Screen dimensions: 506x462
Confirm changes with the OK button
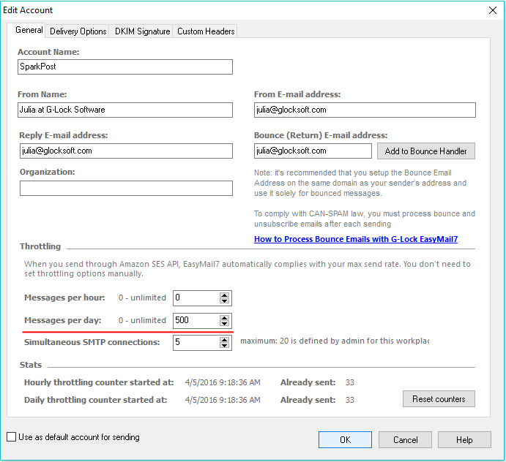[x=345, y=440]
